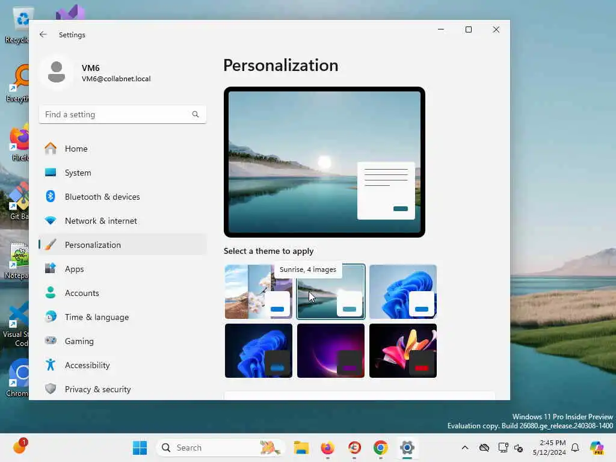Open Accounts settings
The width and height of the screenshot is (616, 462).
pyautogui.click(x=123, y=293)
